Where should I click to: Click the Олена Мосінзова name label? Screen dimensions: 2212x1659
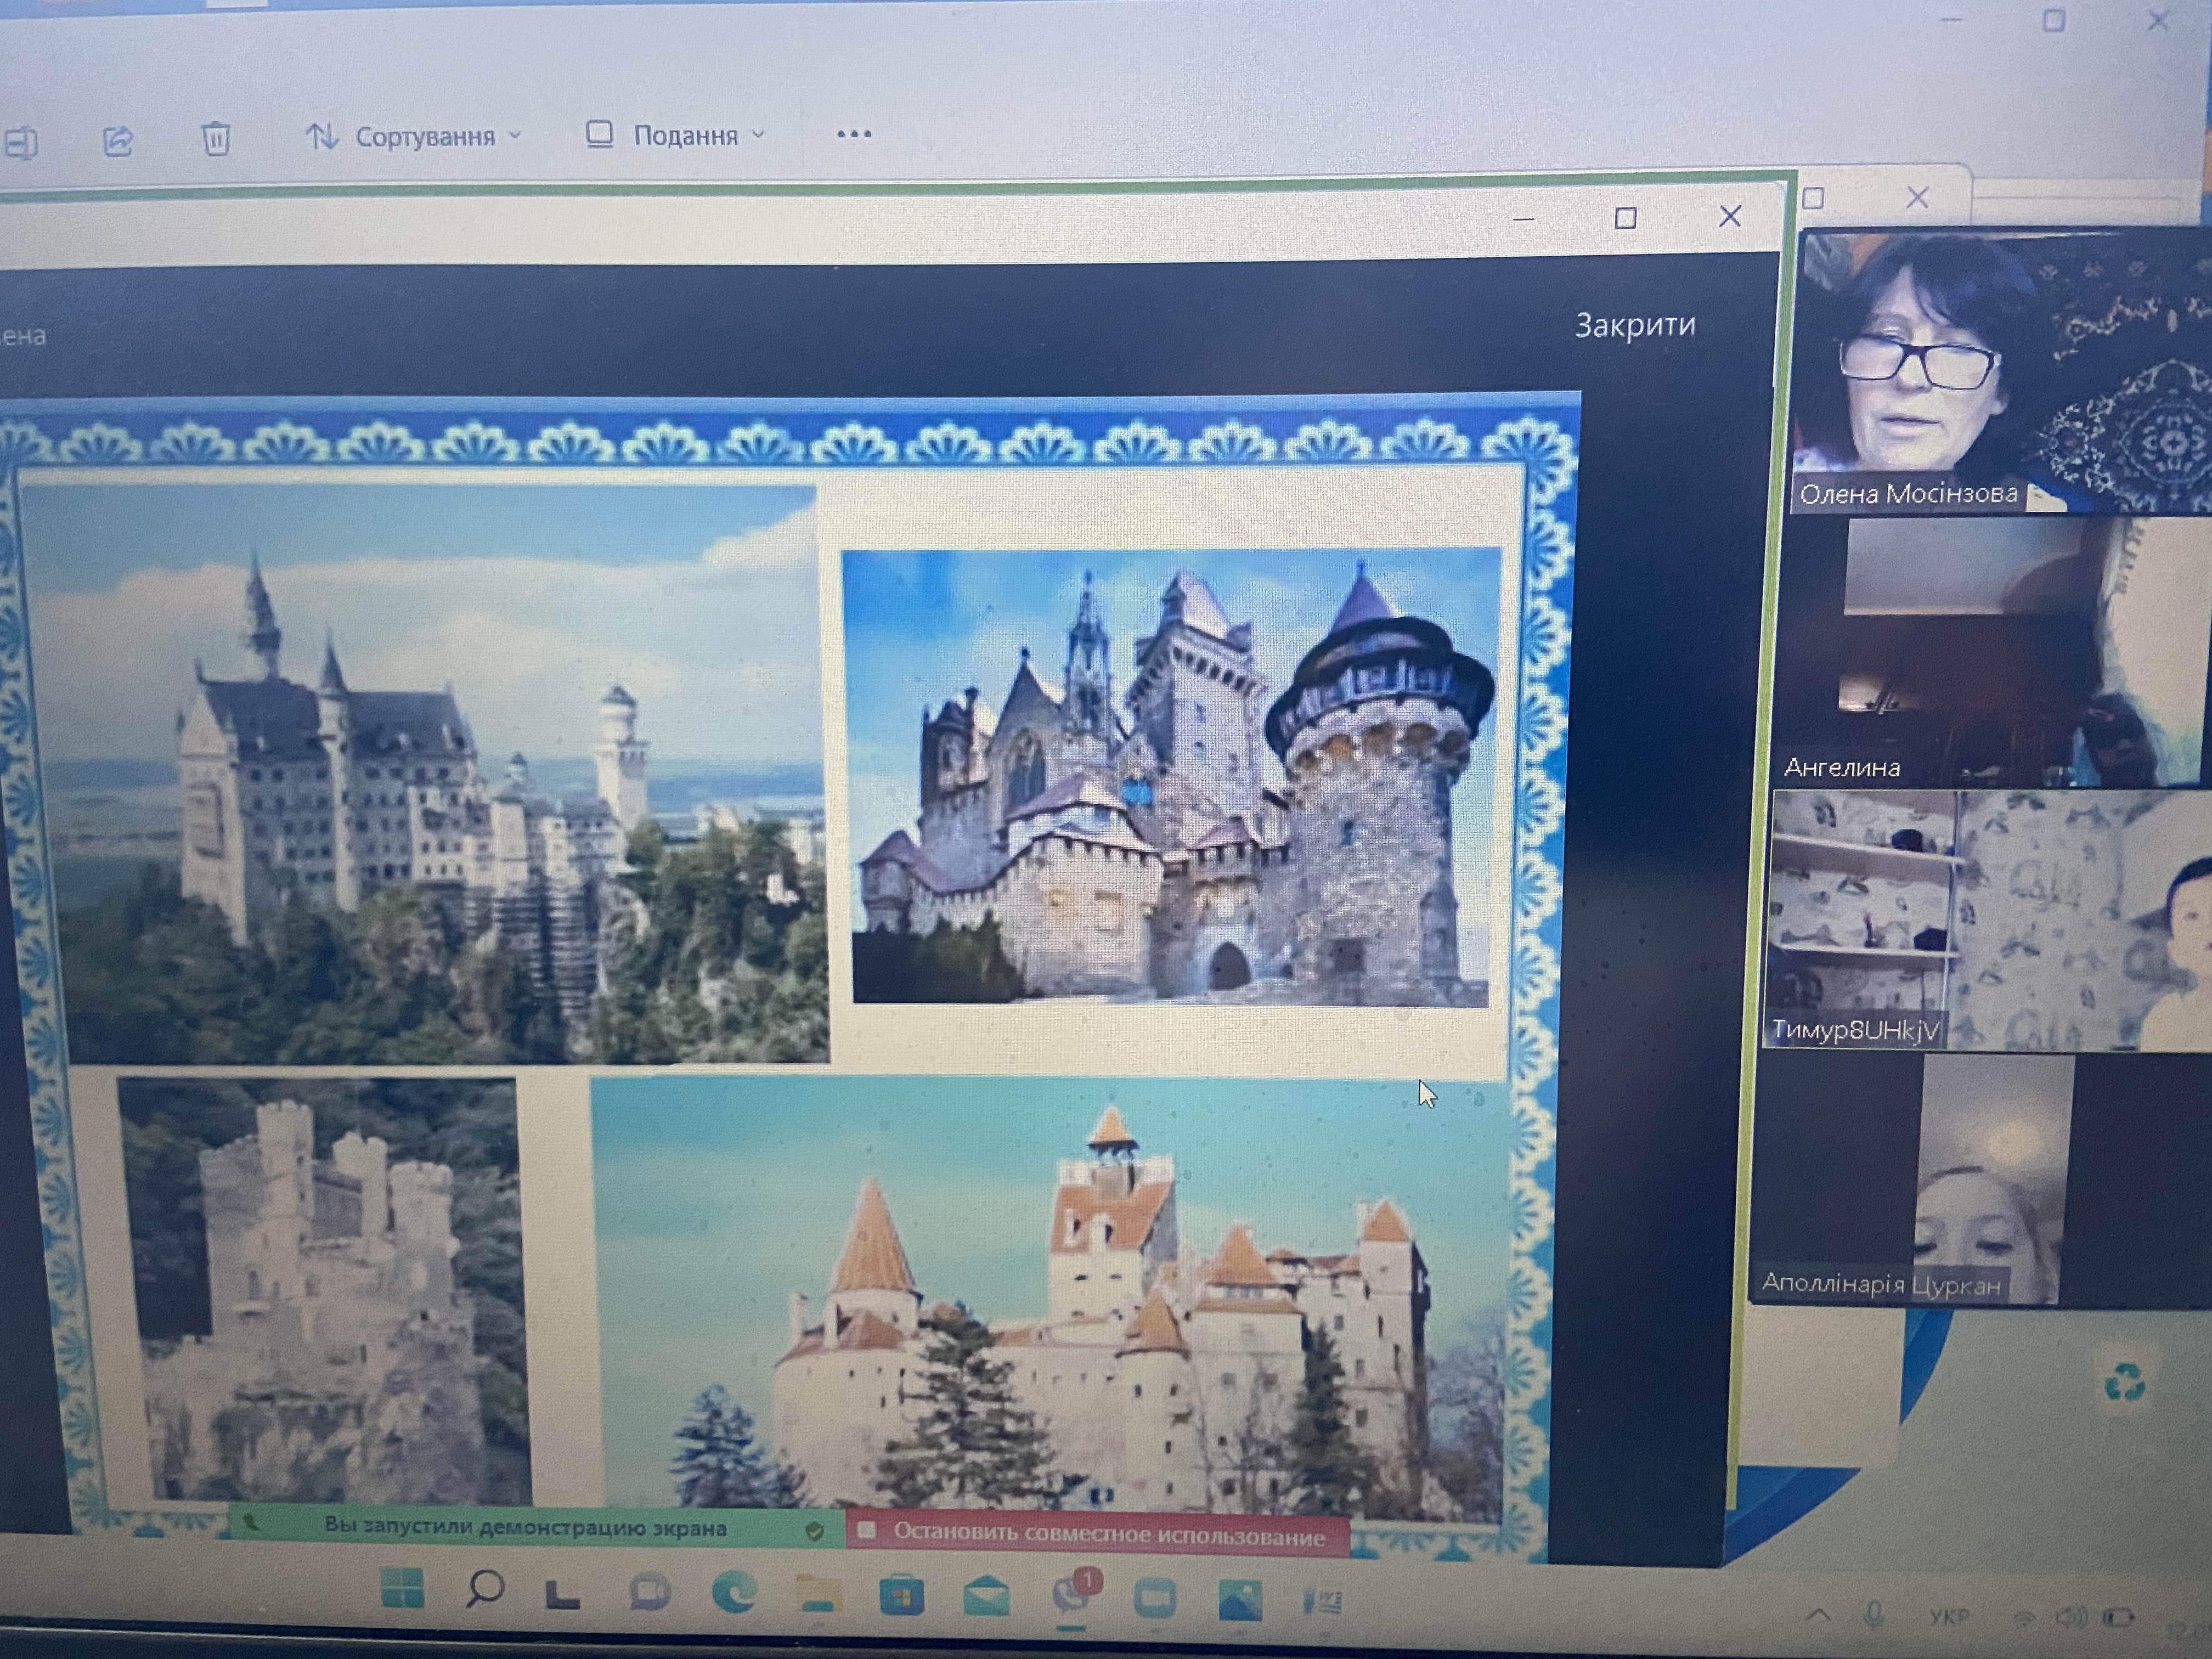1908,494
